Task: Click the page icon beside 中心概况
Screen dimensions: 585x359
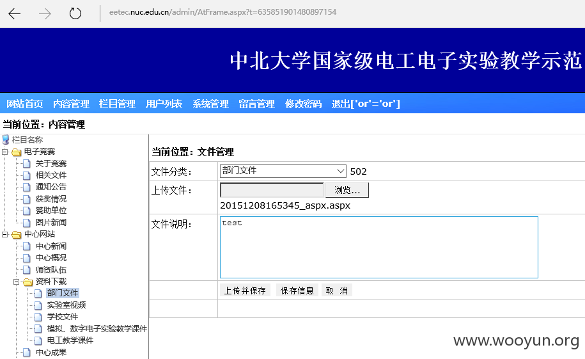Action: point(26,258)
